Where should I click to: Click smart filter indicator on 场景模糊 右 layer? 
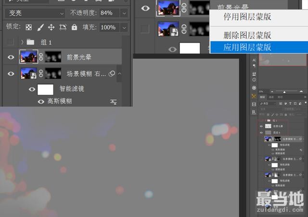coord(112,73)
